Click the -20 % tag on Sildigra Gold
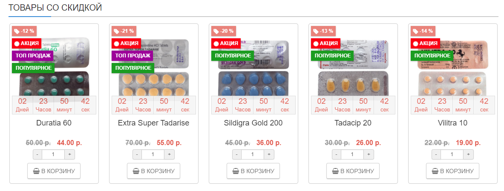 point(224,31)
